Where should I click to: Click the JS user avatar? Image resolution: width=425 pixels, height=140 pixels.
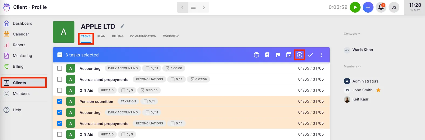point(394,7)
